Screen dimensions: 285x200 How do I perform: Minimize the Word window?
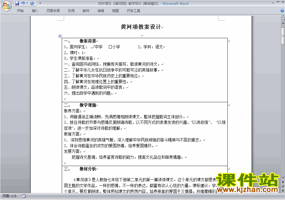(273, 3)
